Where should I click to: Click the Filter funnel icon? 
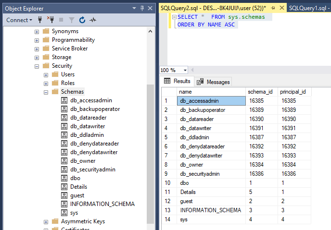71,20
